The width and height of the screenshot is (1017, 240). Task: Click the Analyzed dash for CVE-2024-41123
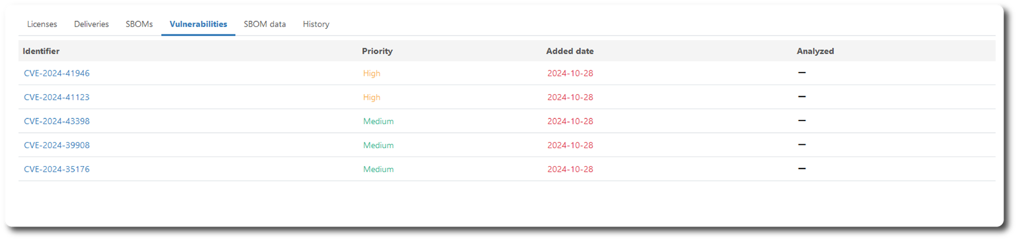(x=801, y=97)
